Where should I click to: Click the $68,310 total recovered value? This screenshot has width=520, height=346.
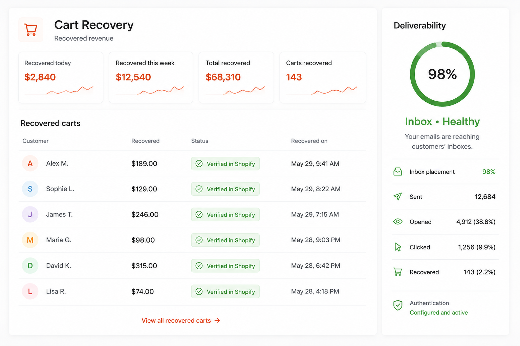click(223, 77)
